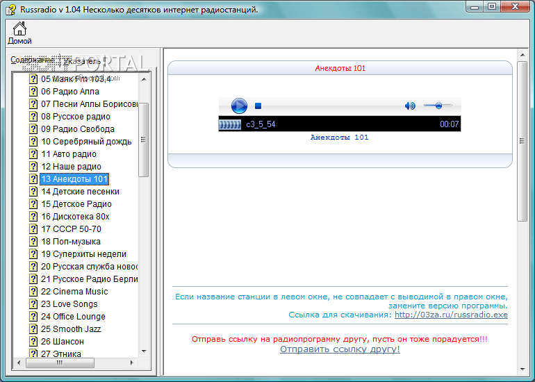Adjust the player volume slider
535x382 pixels.
[x=438, y=106]
